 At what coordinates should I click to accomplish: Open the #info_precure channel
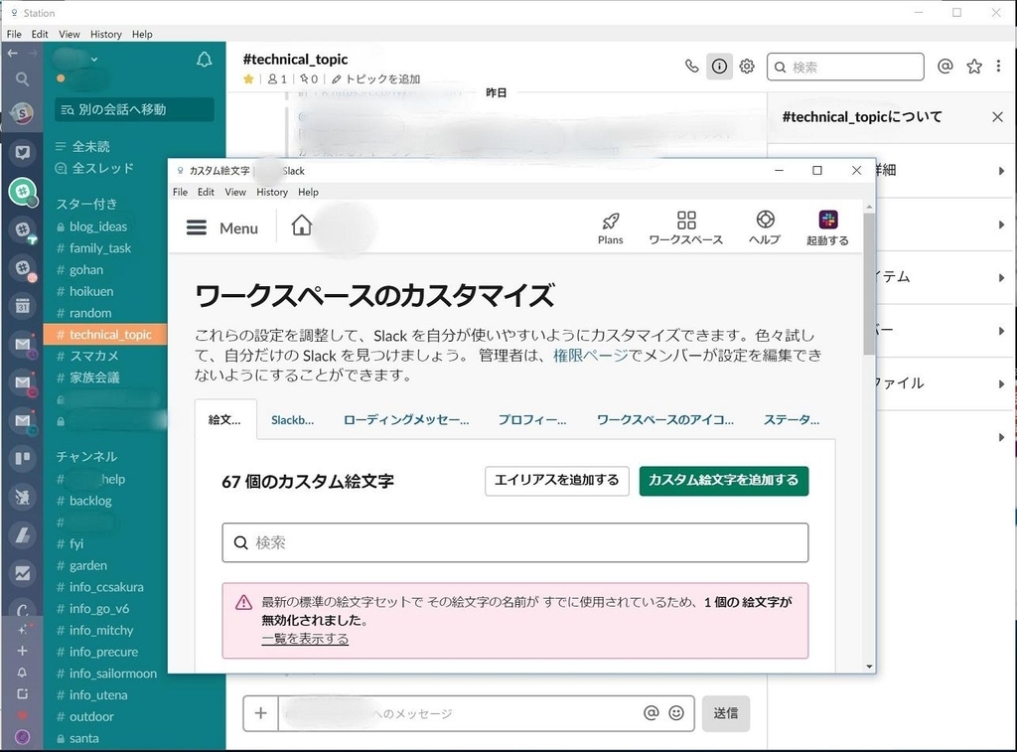[97, 652]
